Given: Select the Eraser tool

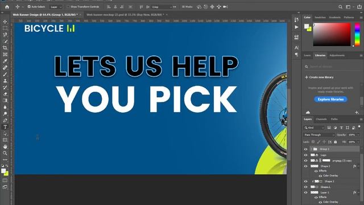Looking at the screenshot, I should (5, 94).
